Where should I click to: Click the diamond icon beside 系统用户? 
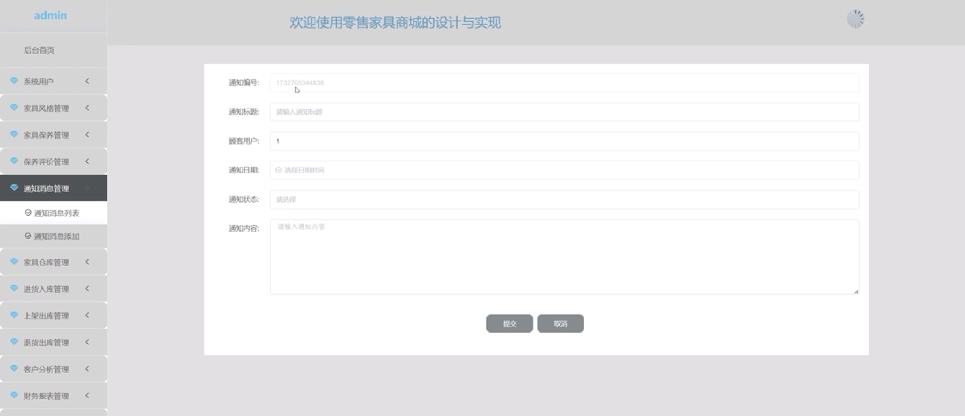click(14, 81)
